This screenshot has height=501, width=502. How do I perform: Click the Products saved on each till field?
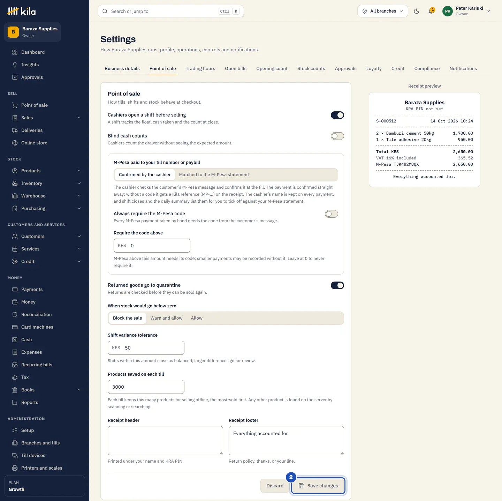(146, 387)
